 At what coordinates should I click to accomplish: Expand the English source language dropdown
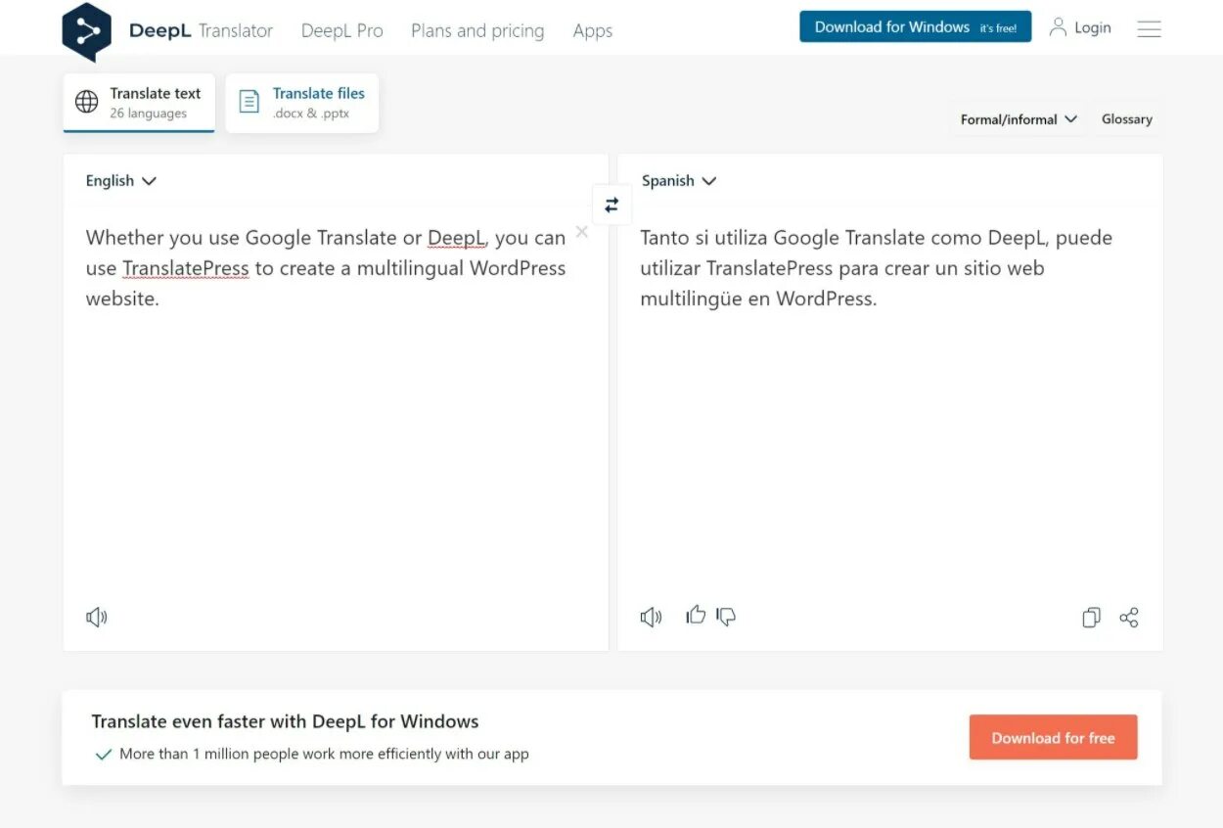tap(120, 181)
